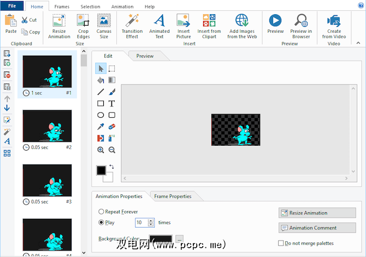Click the add frame sidebar icon

tap(7, 63)
